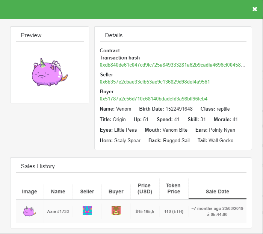The width and height of the screenshot is (263, 234).
Task: Click the Seller column header
Action: [x=87, y=191]
